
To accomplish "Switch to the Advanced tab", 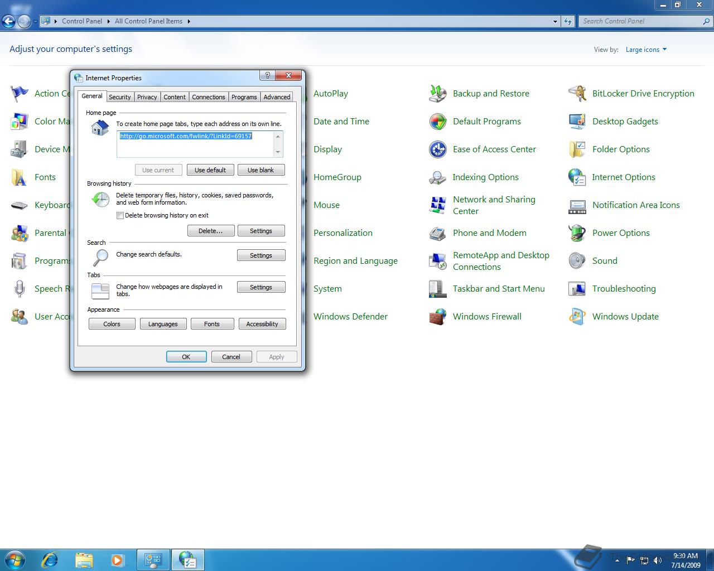I will click(277, 97).
